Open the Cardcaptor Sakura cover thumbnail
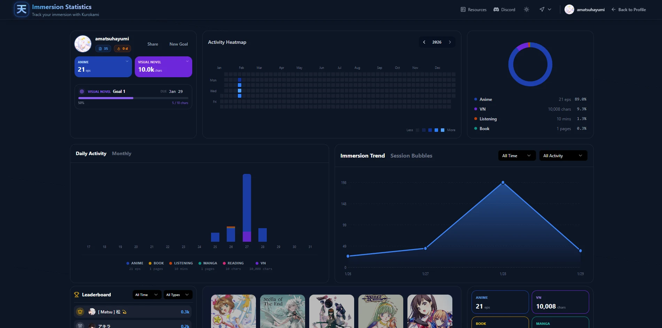 click(x=233, y=311)
